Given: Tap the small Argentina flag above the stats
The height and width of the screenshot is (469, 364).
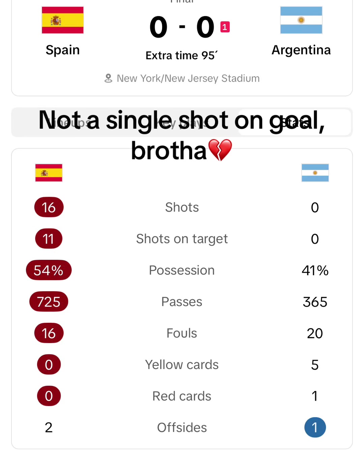Looking at the screenshot, I should pyautogui.click(x=315, y=173).
